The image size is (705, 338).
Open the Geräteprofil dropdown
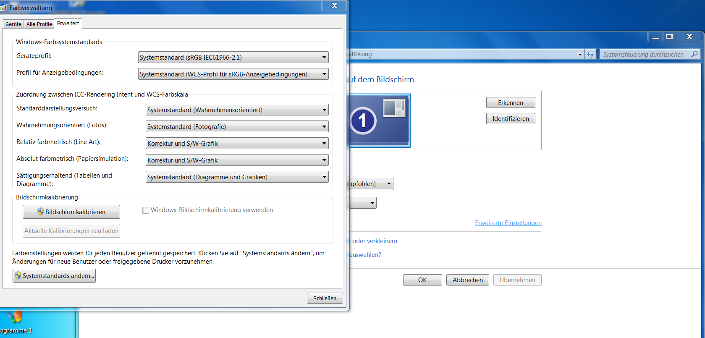(x=233, y=57)
